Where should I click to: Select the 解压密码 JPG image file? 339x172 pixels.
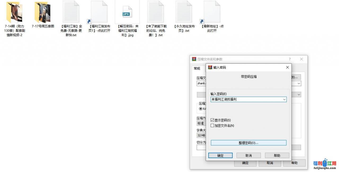(127, 12)
